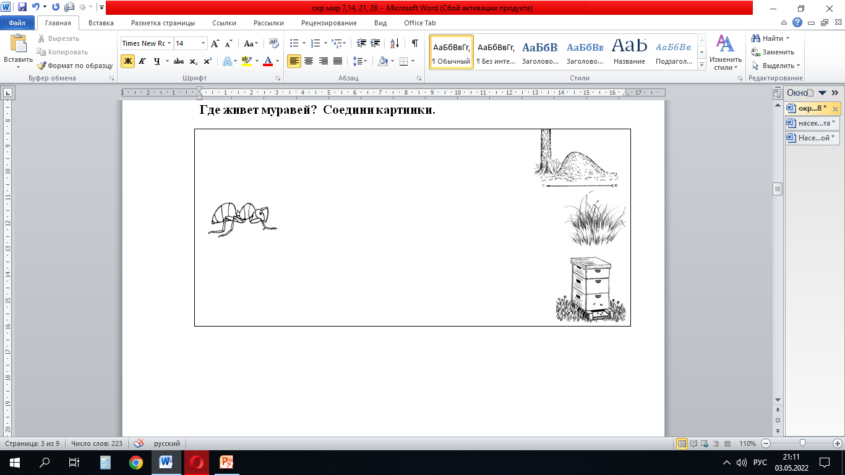This screenshot has width=845, height=475.
Task: Toggle subscript formatting
Action: point(193,61)
